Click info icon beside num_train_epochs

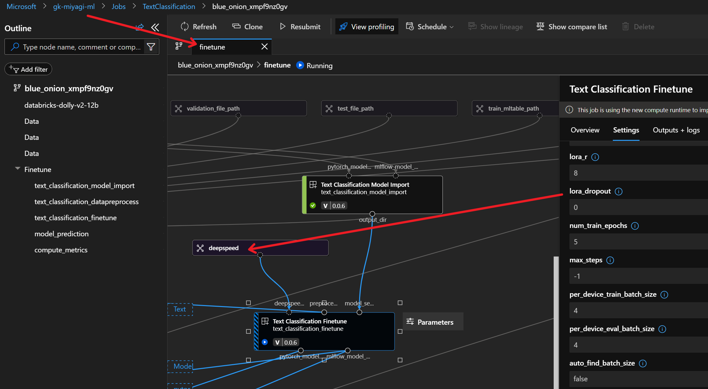click(x=635, y=226)
